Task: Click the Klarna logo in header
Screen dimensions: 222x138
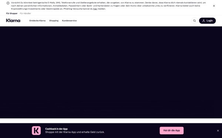Action: point(13,21)
